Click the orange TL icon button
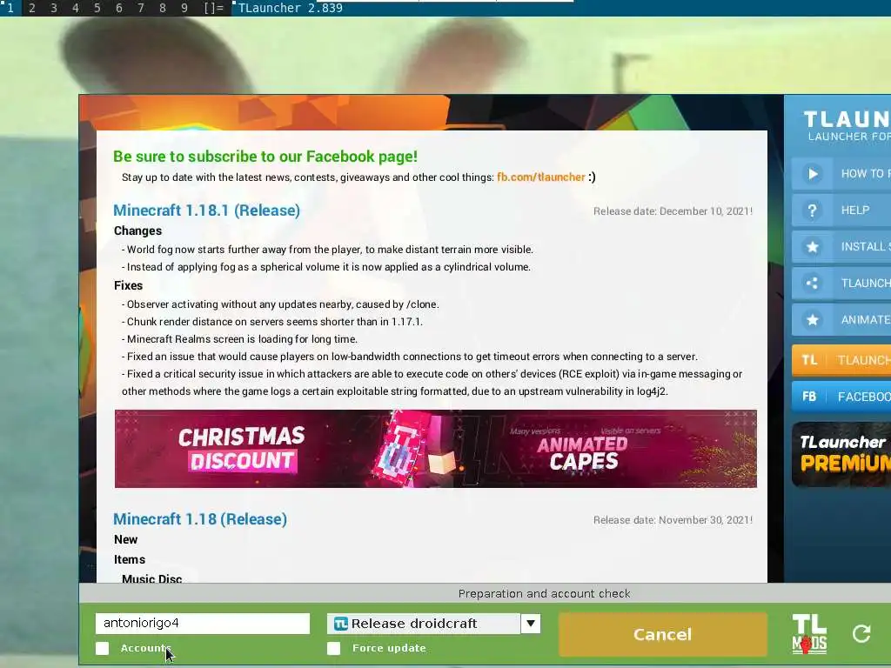The width and height of the screenshot is (891, 668). [x=809, y=360]
